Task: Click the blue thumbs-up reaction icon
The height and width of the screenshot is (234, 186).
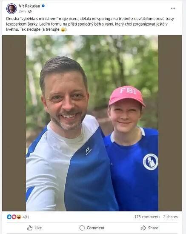Action: pos(9,217)
